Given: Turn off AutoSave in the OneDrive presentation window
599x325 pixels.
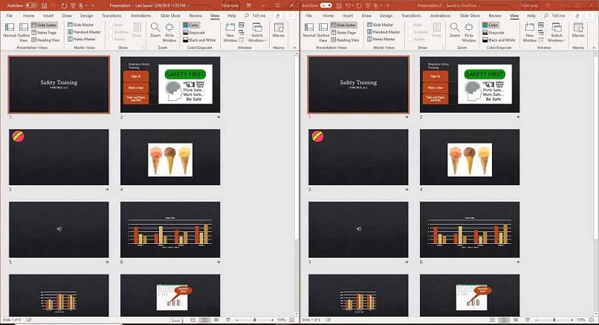Looking at the screenshot, I should 326,6.
